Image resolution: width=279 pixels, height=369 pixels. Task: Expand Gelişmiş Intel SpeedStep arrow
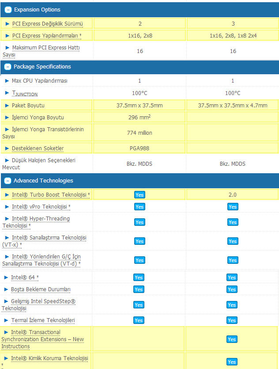[x=6, y=301]
